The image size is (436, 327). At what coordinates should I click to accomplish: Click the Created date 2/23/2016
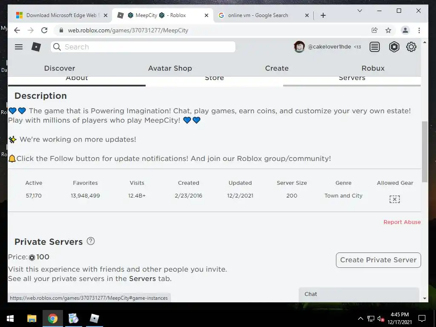click(188, 195)
